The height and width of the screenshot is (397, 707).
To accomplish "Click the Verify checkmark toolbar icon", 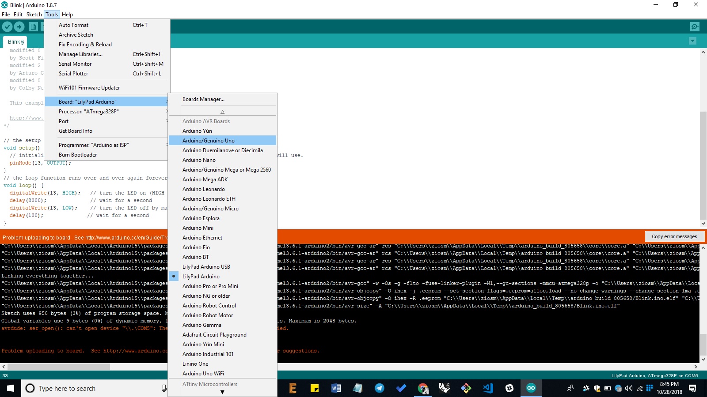I will point(7,26).
